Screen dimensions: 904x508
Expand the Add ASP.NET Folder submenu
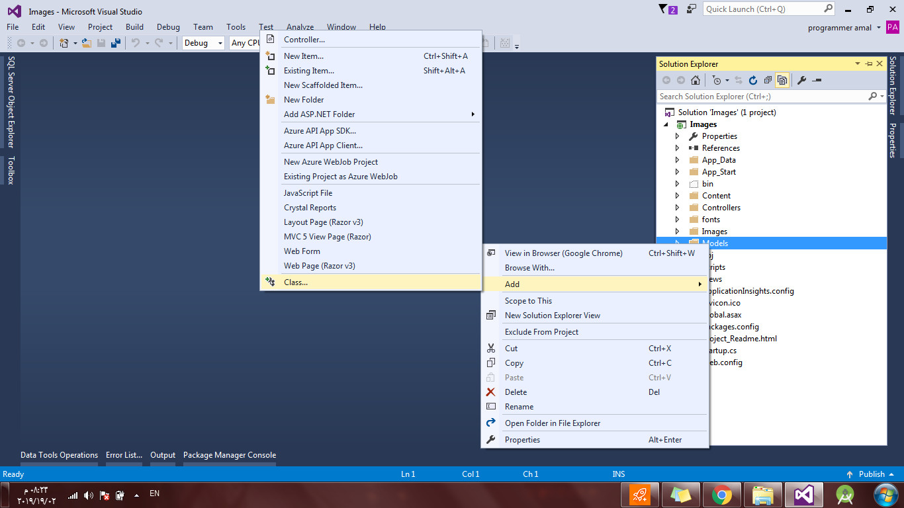pos(371,114)
